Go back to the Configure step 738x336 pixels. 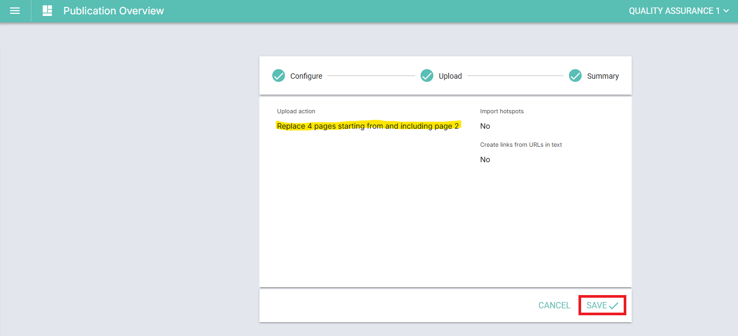pyautogui.click(x=306, y=76)
